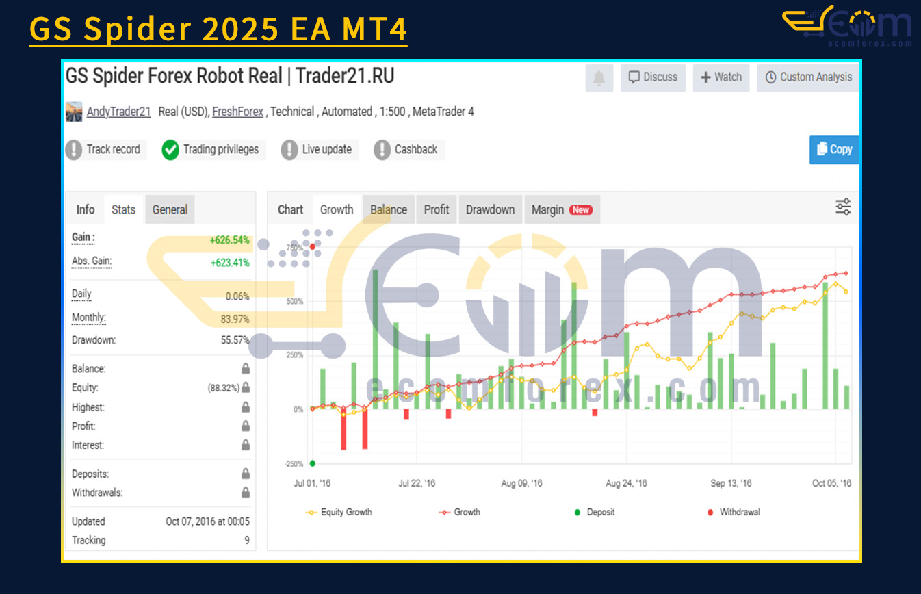Select the Chart tab
This screenshot has height=594, width=921.
pyautogui.click(x=290, y=209)
